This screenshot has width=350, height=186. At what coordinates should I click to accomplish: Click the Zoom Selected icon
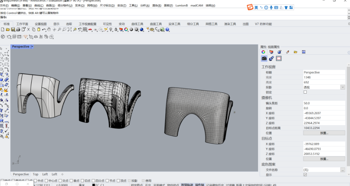click(75, 29)
